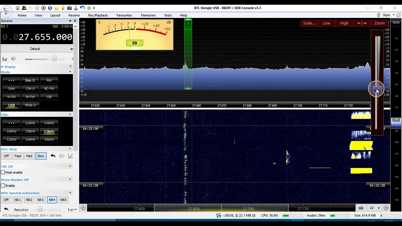Click the two-person users icon
The height and width of the screenshot is (226, 402).
pyautogui.click(x=24, y=8)
